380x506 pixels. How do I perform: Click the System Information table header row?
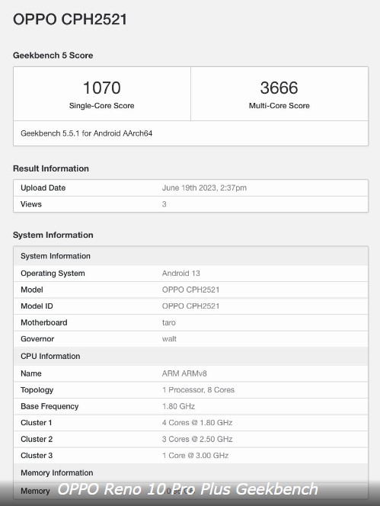(190, 256)
